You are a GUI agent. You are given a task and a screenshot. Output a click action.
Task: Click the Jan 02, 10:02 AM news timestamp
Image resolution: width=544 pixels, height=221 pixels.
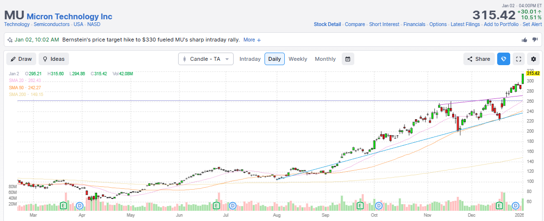37,40
